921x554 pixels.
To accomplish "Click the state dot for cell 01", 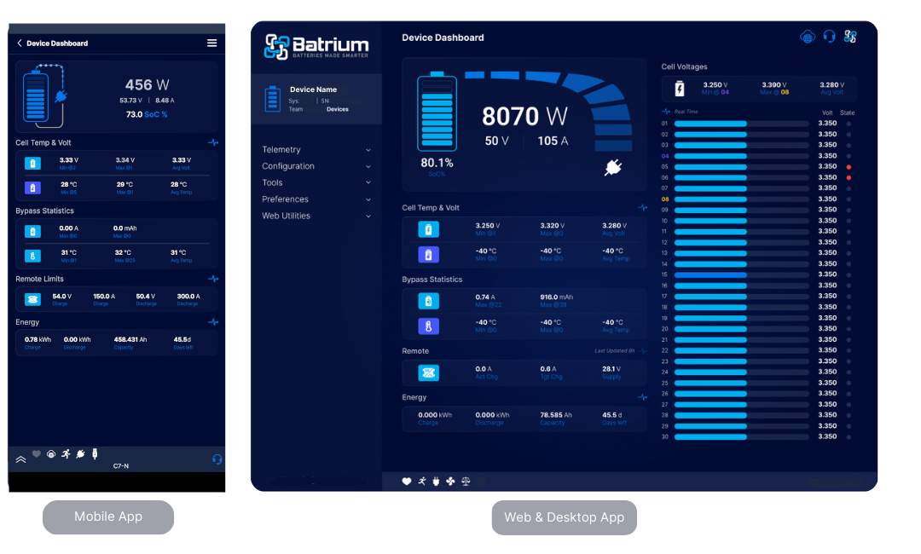I will point(849,124).
